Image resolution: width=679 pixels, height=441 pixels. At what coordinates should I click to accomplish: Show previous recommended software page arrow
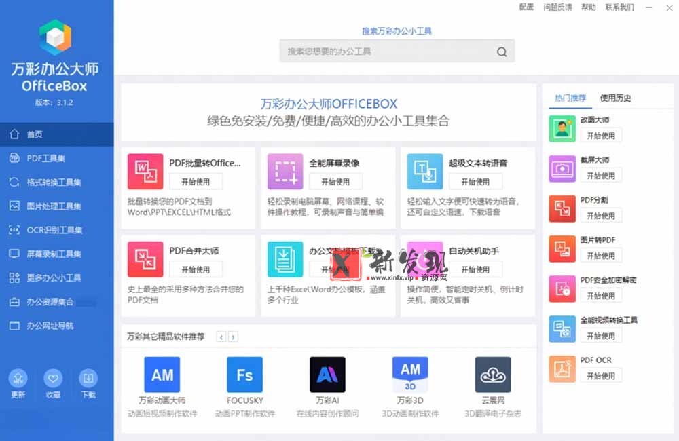tap(221, 337)
